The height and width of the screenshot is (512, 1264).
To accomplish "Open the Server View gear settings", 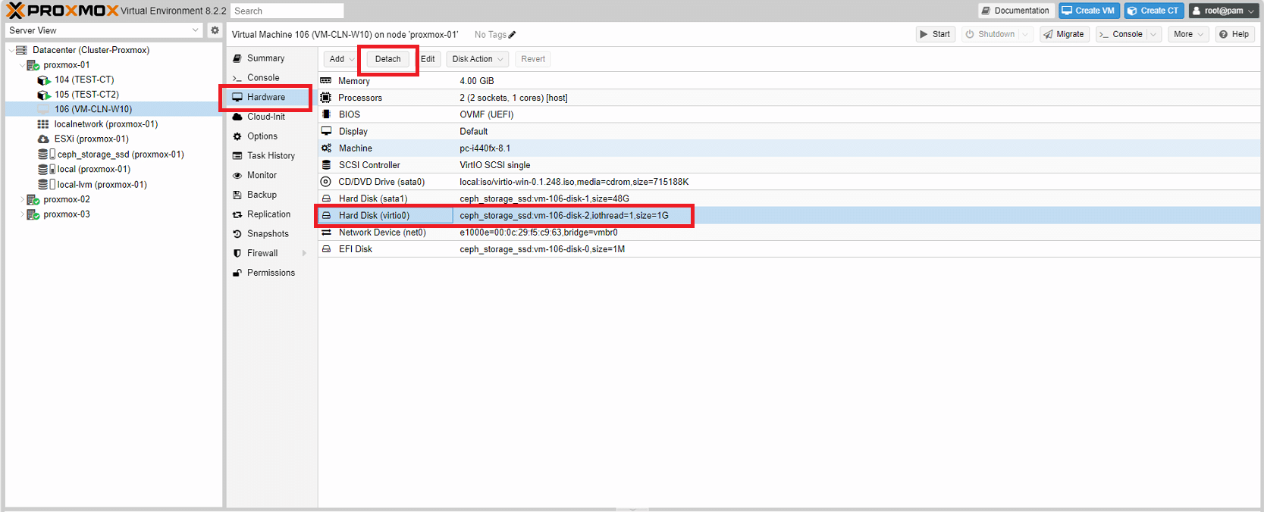I will pos(215,30).
